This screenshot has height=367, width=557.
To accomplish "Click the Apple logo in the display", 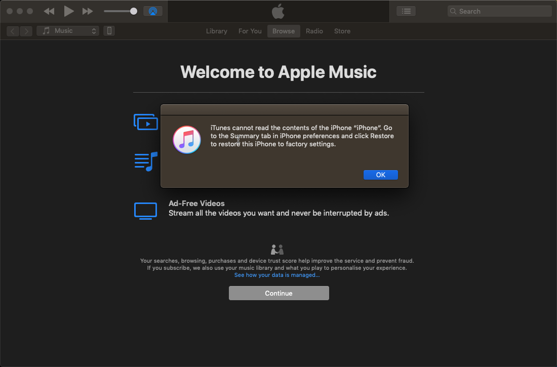I will pos(278,11).
